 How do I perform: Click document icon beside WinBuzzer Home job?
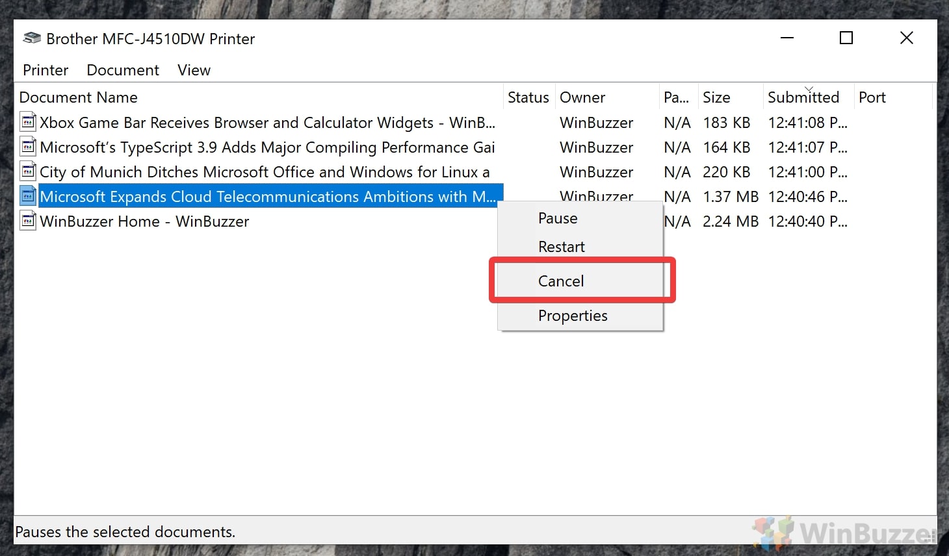pyautogui.click(x=27, y=221)
